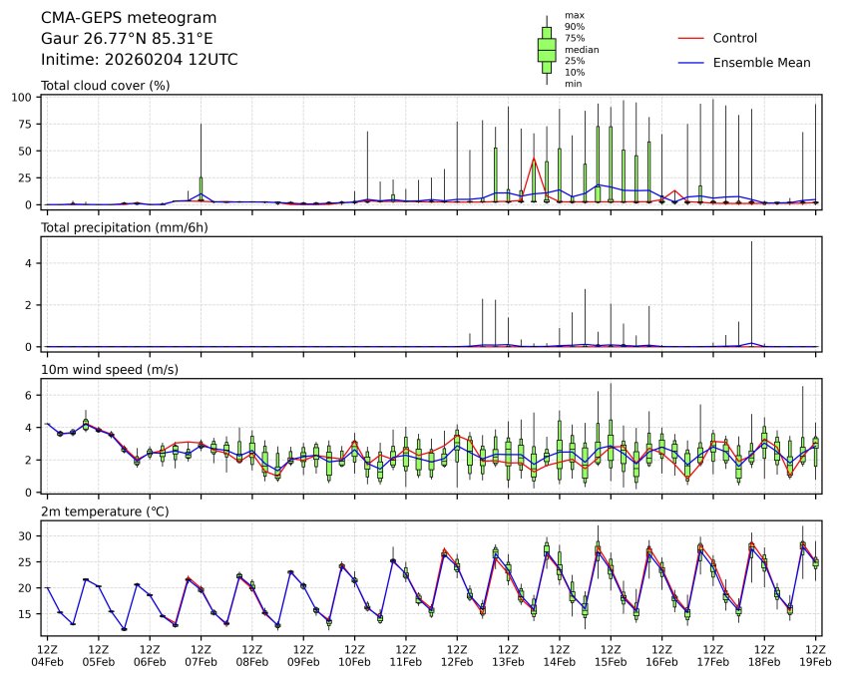Image resolution: width=843 pixels, height=679 pixels.
Task: Click the median label in the legend
Action: [x=582, y=49]
